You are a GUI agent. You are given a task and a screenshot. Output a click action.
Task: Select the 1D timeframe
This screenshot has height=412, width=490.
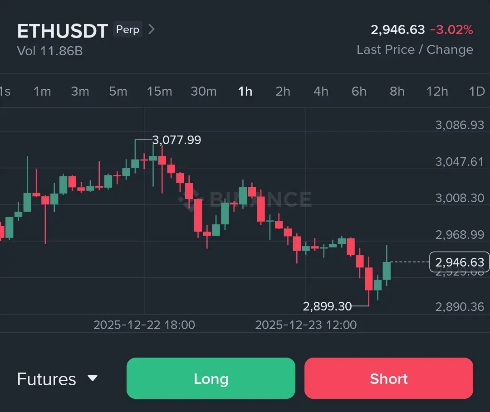pyautogui.click(x=477, y=92)
